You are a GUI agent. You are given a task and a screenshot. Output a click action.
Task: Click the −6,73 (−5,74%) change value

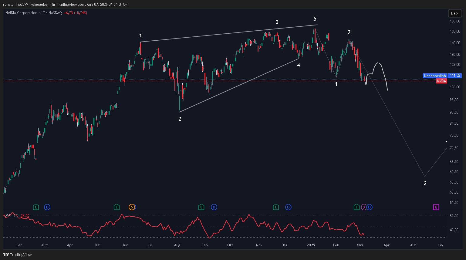(x=76, y=13)
